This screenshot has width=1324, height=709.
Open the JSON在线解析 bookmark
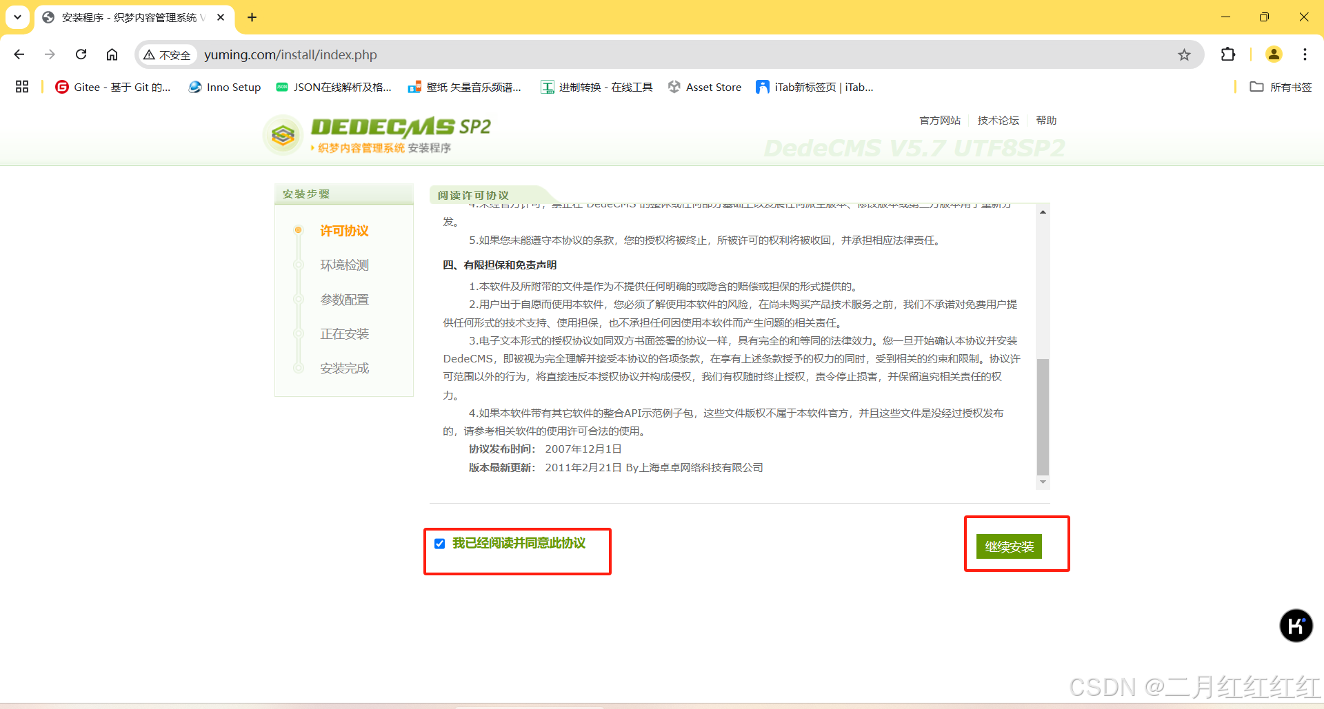click(x=334, y=87)
